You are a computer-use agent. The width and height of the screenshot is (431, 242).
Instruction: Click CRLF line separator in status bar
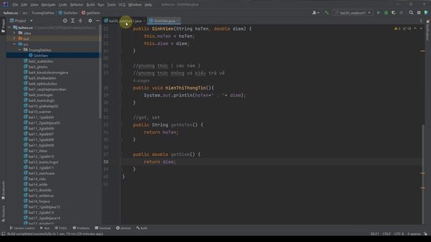tap(387, 234)
